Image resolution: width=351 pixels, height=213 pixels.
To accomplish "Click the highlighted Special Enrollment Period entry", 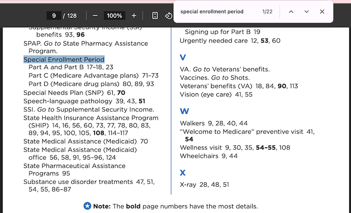I will coord(64,60).
